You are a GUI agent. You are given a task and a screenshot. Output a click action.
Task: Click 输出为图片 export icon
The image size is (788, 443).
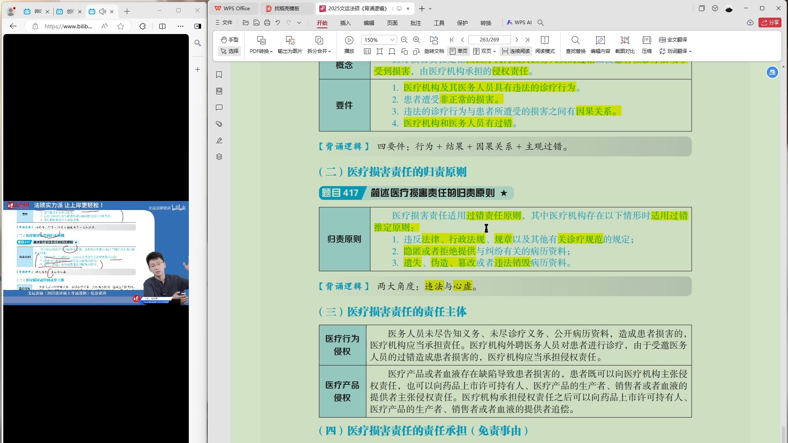pyautogui.click(x=290, y=40)
